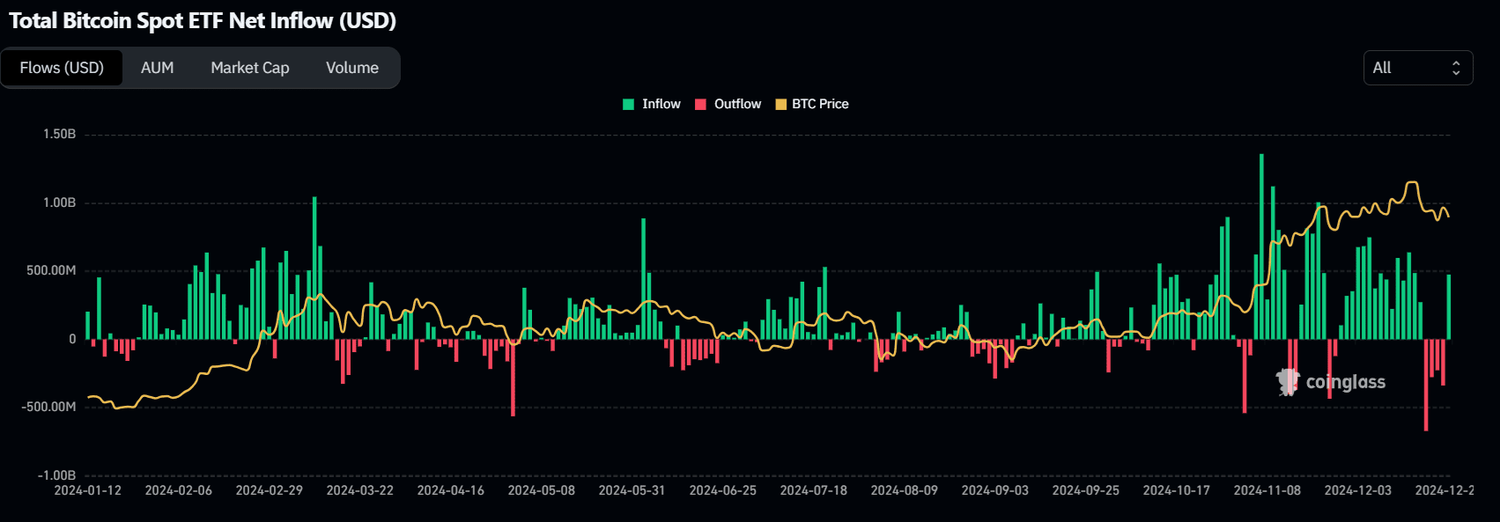Select the Flows (USD) tab
Viewport: 1500px width, 522px height.
coord(62,68)
